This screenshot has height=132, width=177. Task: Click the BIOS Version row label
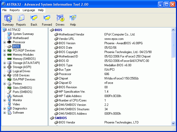click(67, 43)
